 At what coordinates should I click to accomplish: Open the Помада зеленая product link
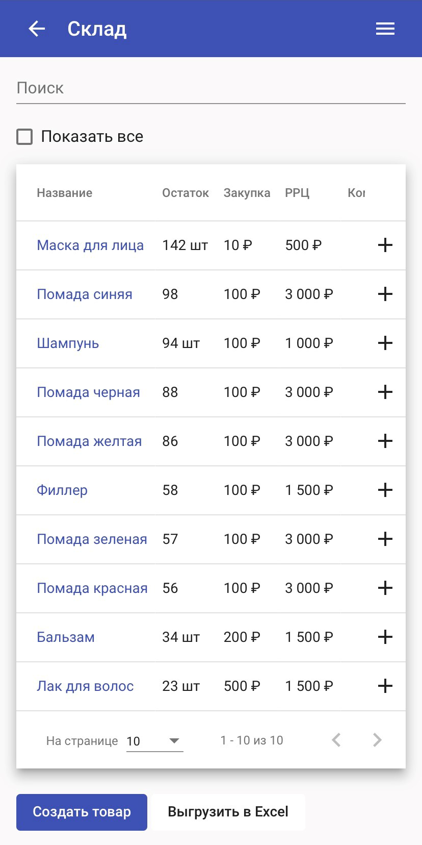92,539
